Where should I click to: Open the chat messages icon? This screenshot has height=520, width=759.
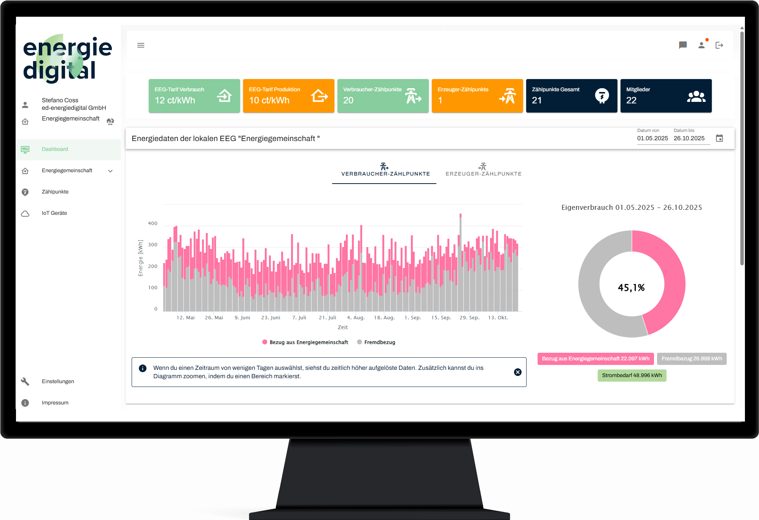pos(683,45)
